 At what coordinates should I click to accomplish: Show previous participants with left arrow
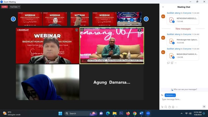pyautogui.click(x=13, y=19)
